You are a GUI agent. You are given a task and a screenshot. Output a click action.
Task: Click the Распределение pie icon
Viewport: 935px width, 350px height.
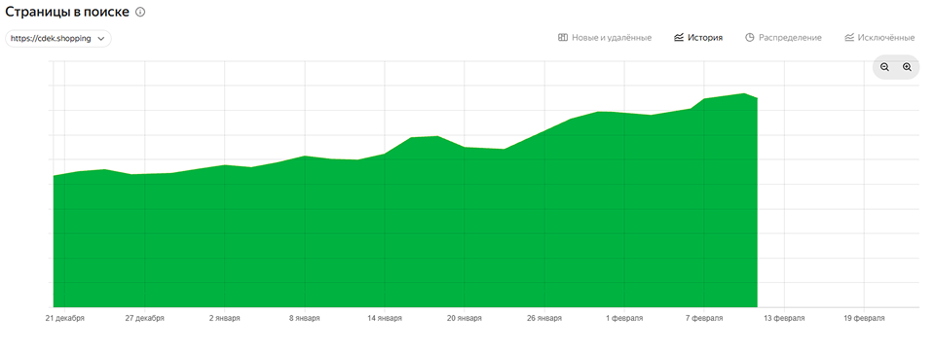click(x=750, y=38)
